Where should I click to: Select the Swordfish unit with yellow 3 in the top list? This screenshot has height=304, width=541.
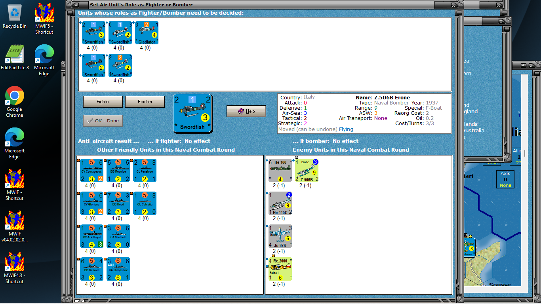click(94, 32)
